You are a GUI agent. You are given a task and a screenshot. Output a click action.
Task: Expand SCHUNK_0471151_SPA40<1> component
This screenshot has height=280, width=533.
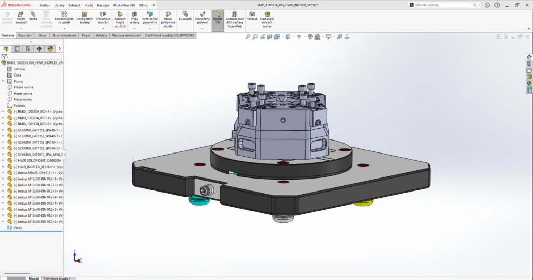tap(3, 130)
